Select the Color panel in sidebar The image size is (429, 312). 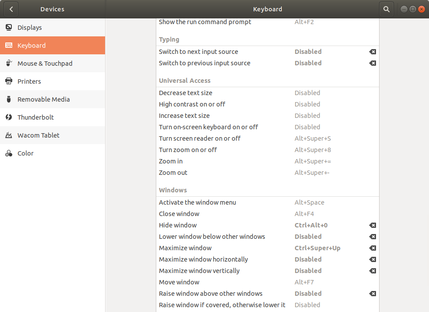[53, 153]
